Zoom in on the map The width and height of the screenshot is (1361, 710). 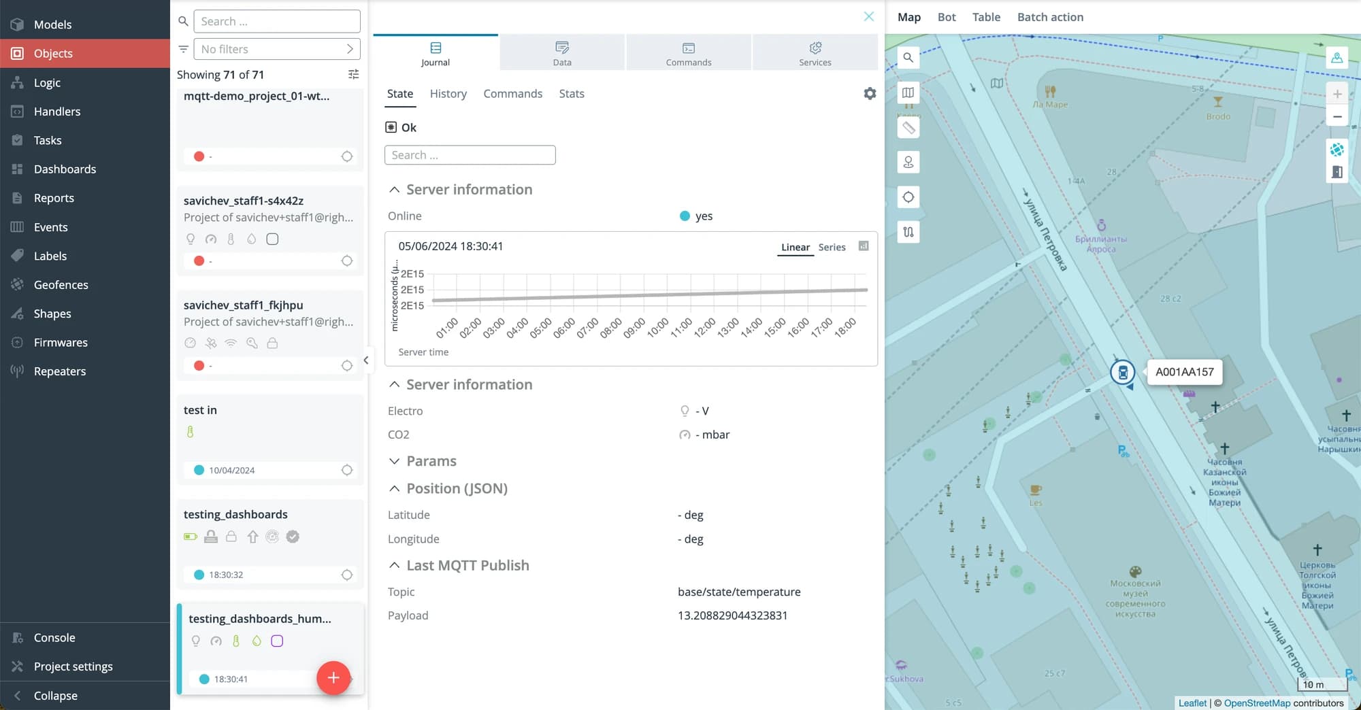click(1337, 94)
